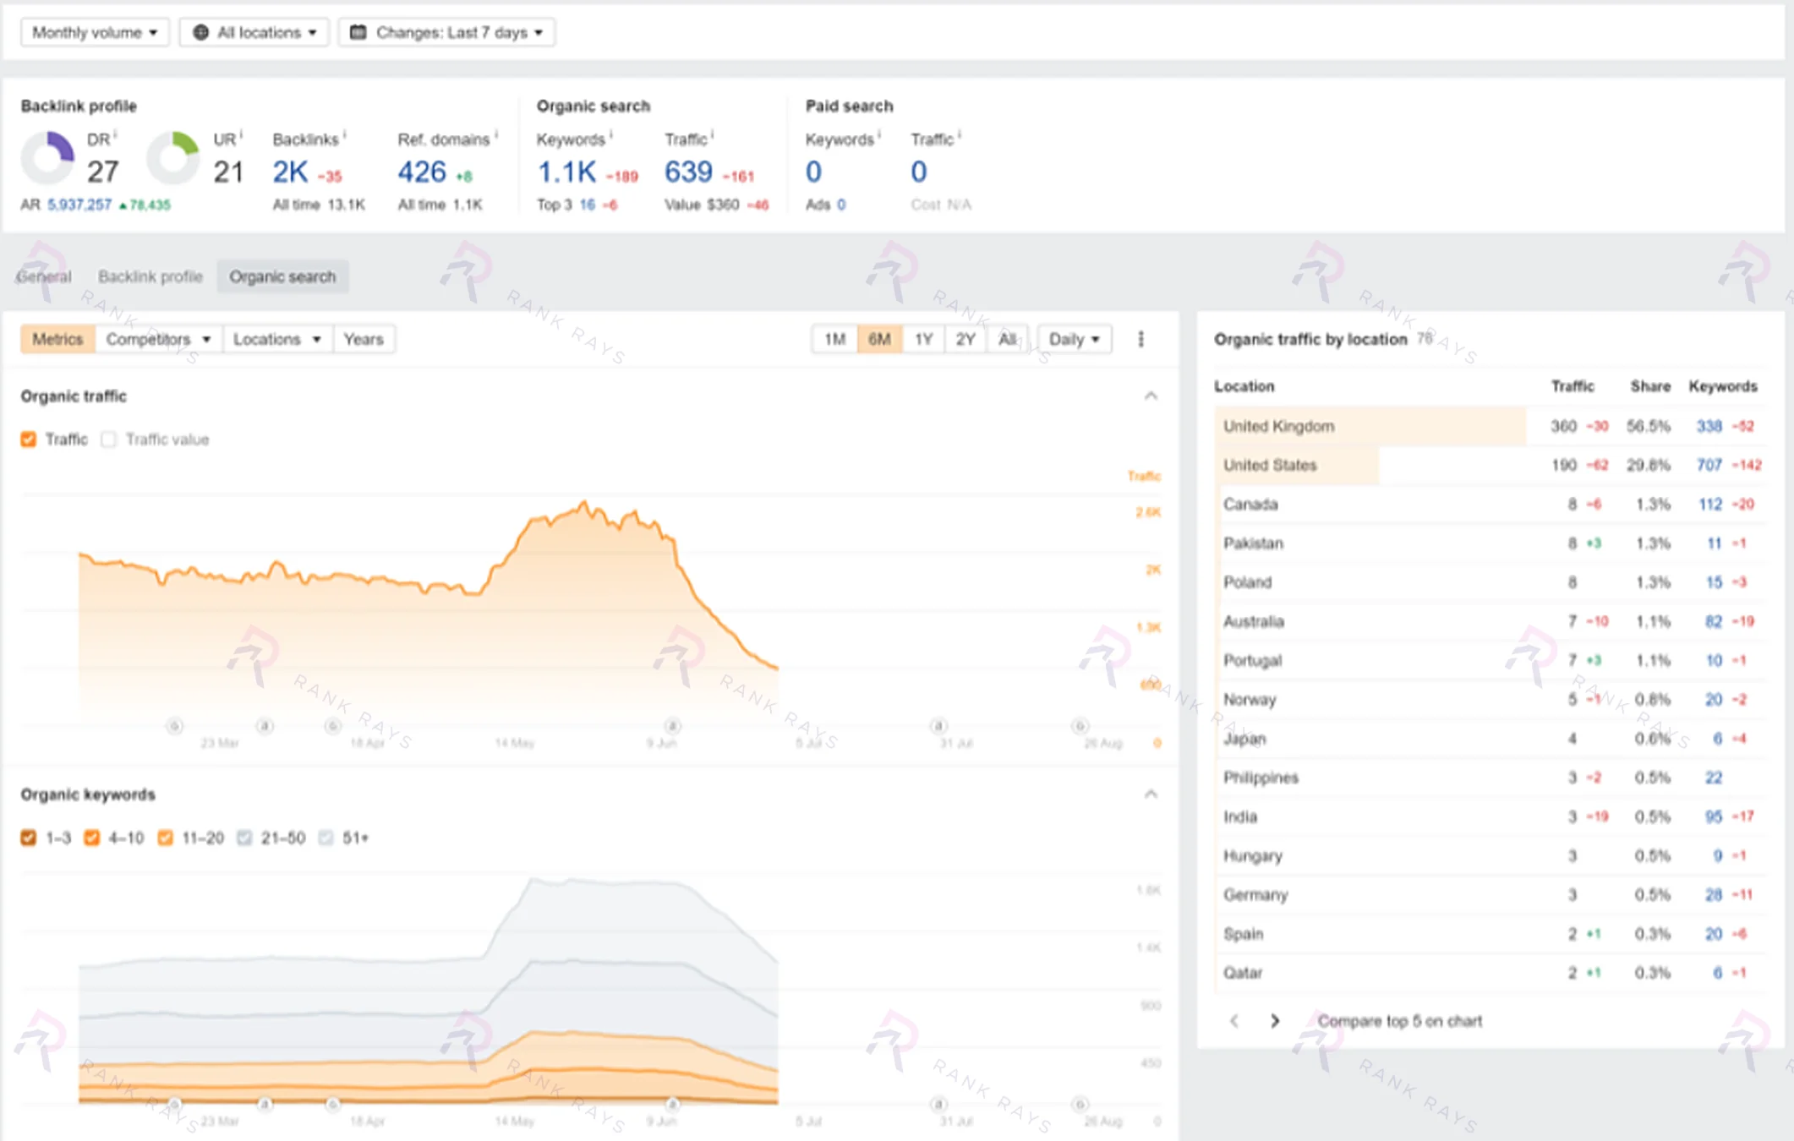Enable the Traffic value checkbox
Viewport: 1794px width, 1141px height.
point(108,439)
